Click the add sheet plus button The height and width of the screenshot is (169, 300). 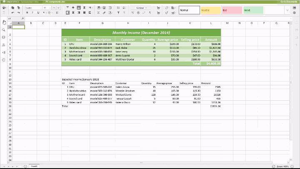pyautogui.click(x=25, y=167)
